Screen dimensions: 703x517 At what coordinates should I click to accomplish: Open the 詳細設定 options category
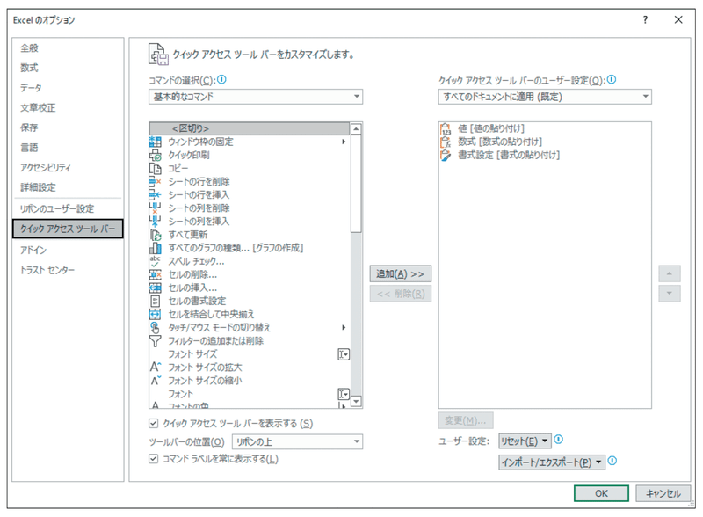[38, 187]
